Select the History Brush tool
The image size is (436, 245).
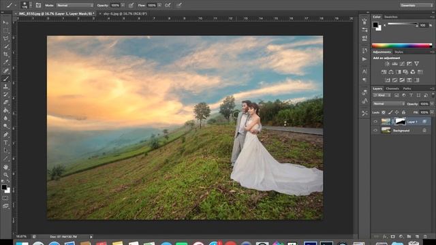click(5, 95)
